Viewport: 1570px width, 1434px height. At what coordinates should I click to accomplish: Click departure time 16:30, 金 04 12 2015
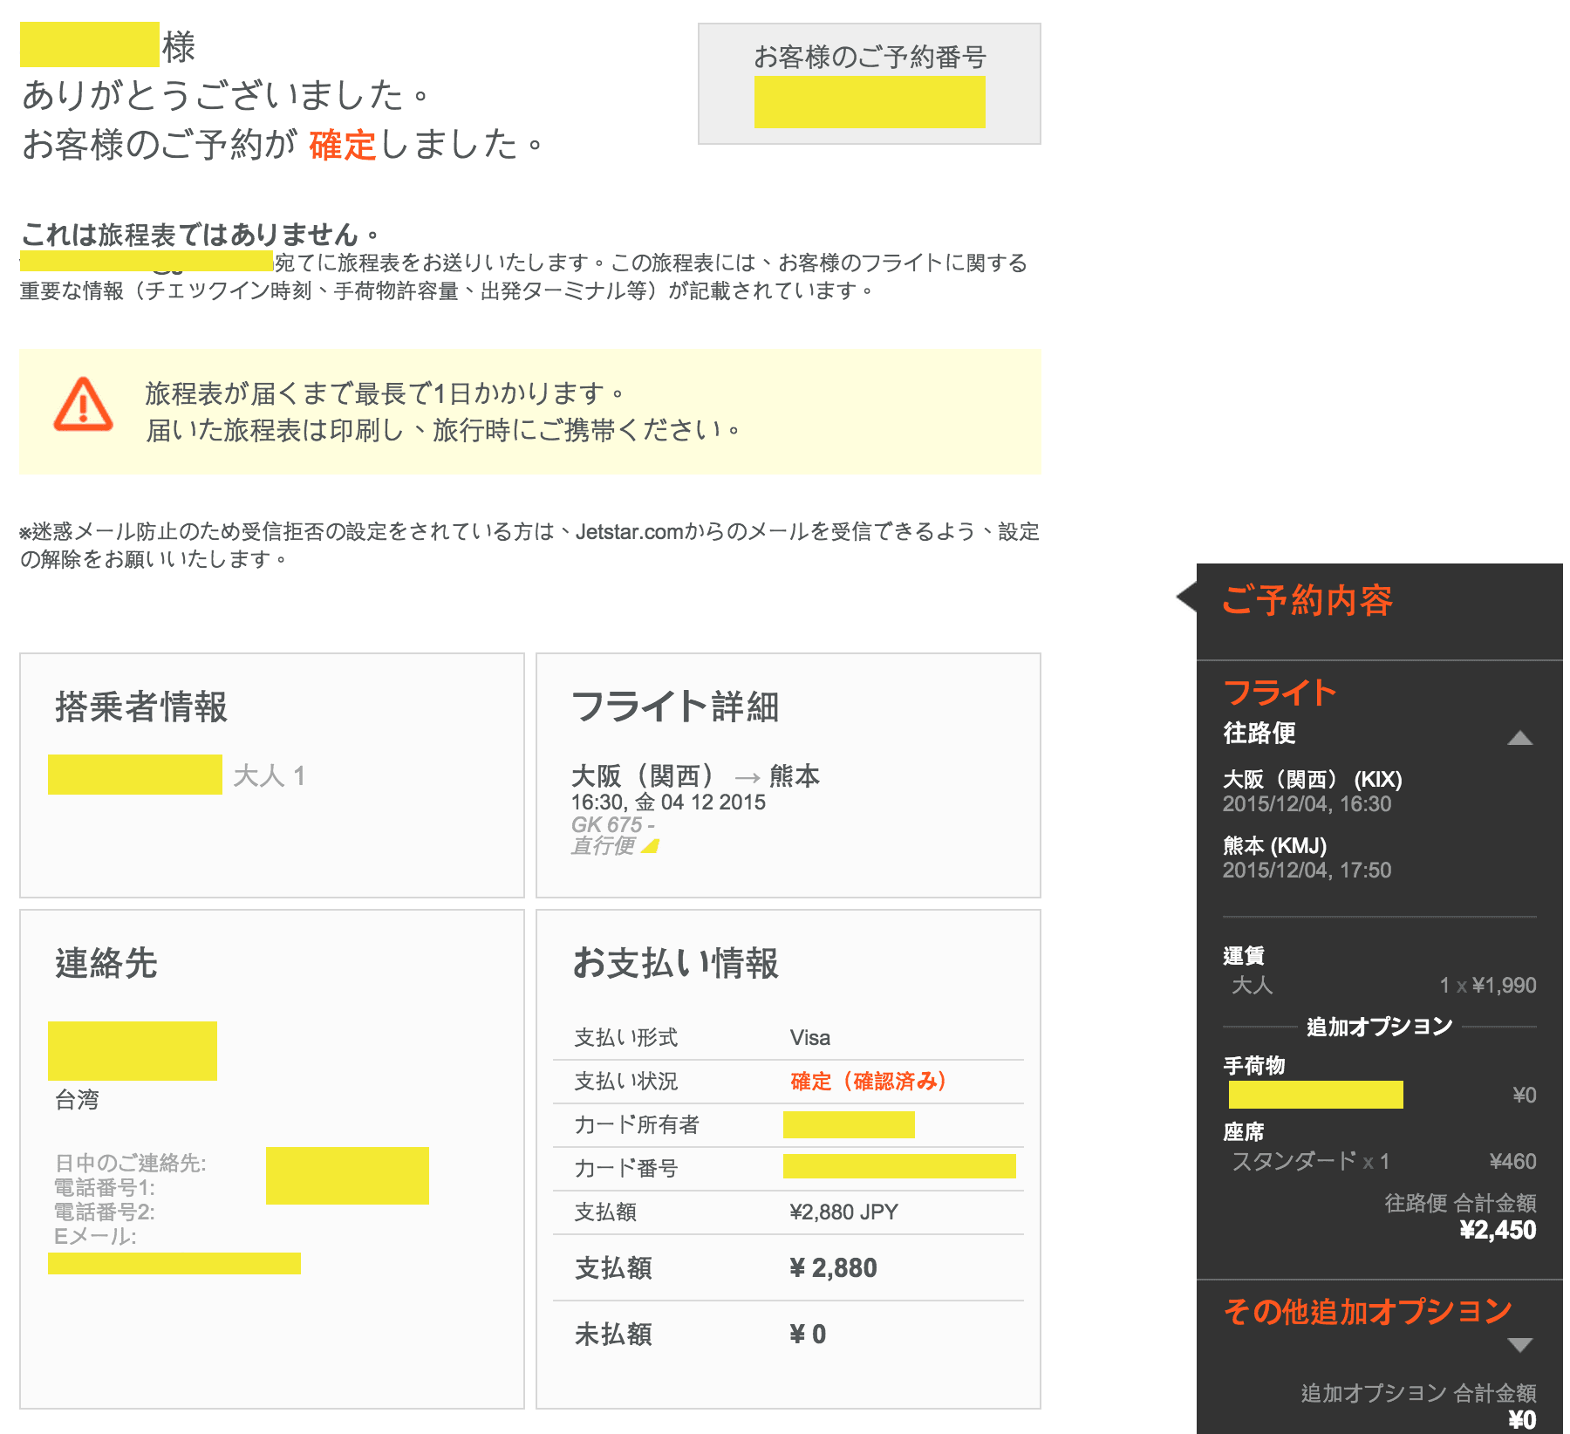(668, 802)
